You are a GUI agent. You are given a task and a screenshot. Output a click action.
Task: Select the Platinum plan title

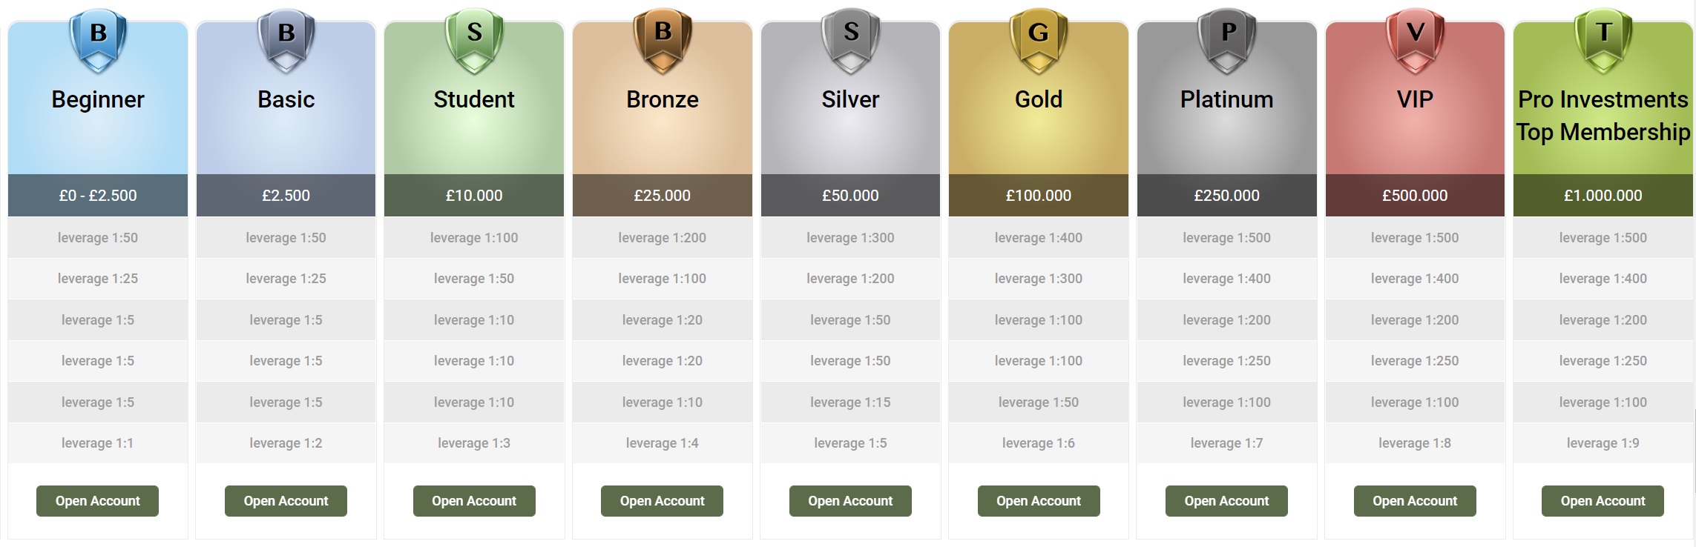[1227, 99]
